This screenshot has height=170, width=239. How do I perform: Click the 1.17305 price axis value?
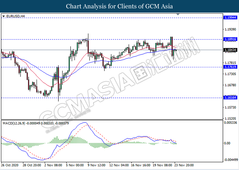(230, 74)
